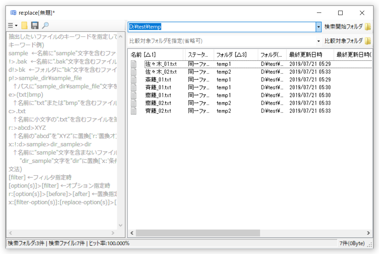Sort by the first 最終更新日時 column header
This screenshot has height=254, width=379.
[310, 55]
